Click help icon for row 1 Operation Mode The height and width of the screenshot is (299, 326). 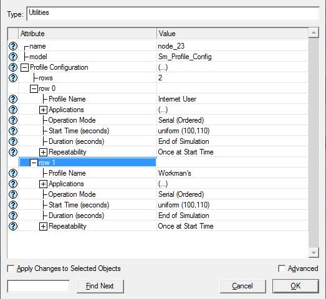pos(13,194)
